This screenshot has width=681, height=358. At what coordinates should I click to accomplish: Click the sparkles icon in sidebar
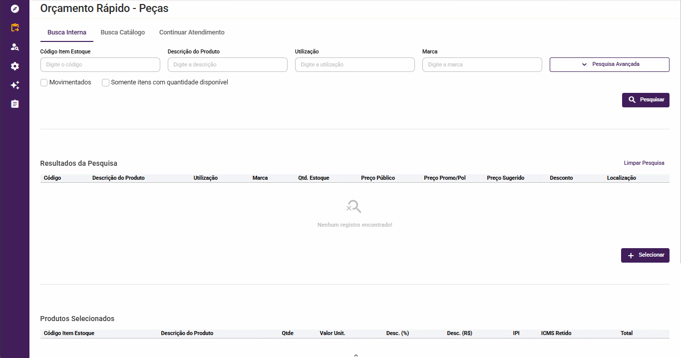pos(15,85)
